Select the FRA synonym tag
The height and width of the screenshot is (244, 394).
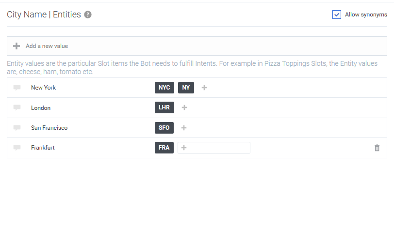(x=164, y=148)
